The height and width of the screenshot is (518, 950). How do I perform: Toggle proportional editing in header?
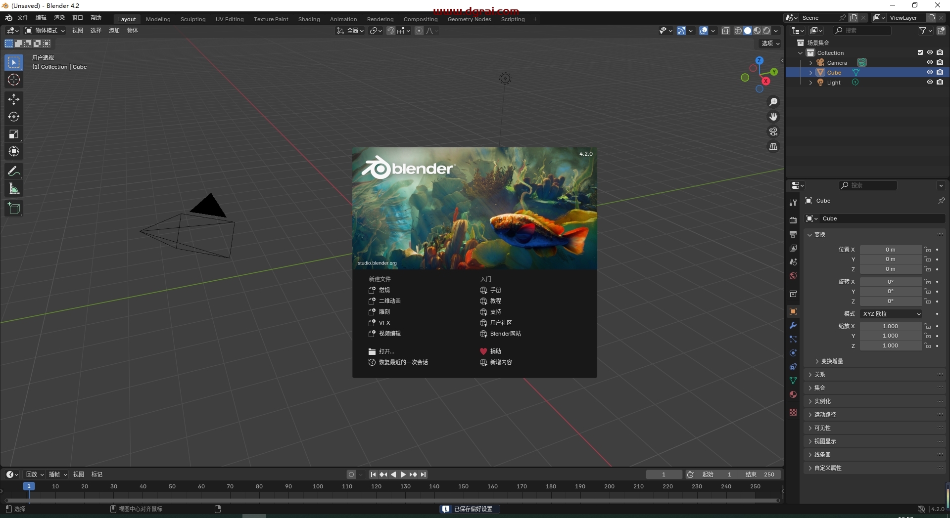(x=419, y=31)
